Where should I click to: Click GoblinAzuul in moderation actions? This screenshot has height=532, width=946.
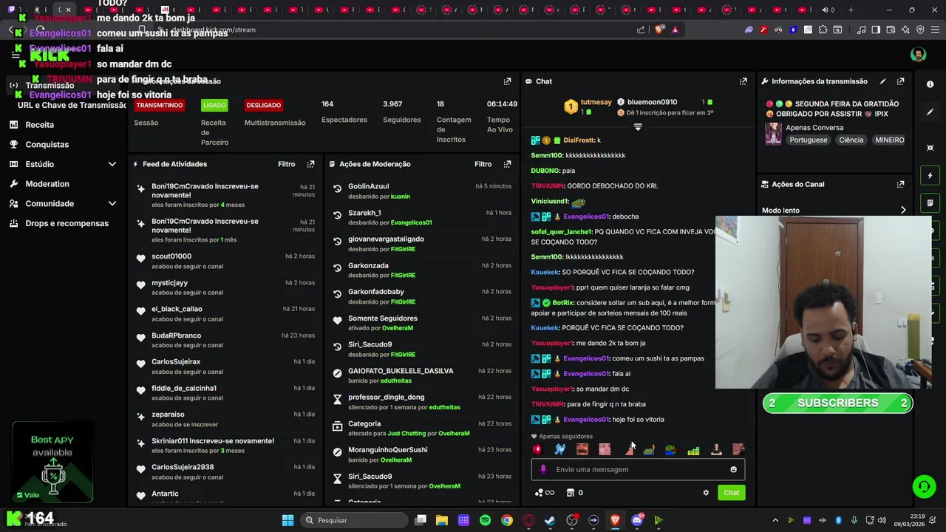coord(368,186)
